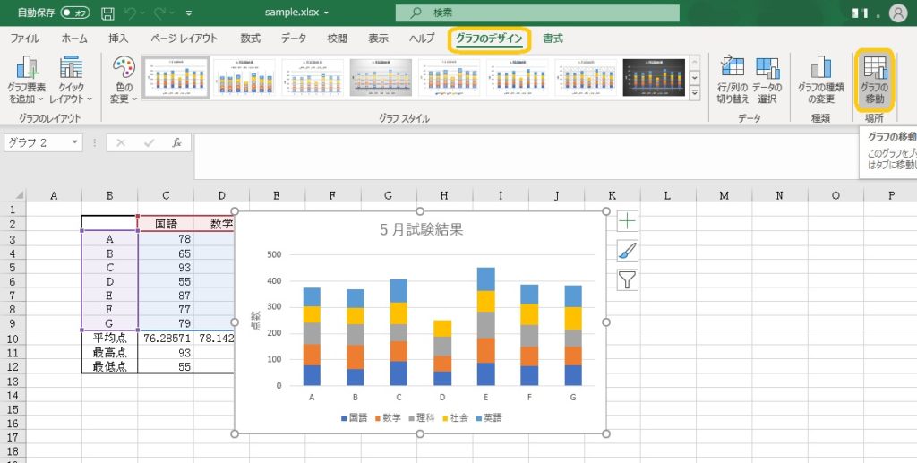The image size is (917, 463).
Task: Click the chart elements plus button
Action: 628,221
